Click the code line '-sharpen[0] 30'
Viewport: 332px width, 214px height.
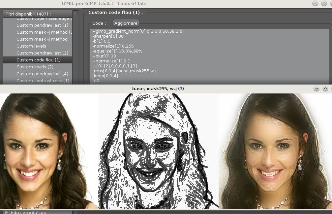coord(108,36)
